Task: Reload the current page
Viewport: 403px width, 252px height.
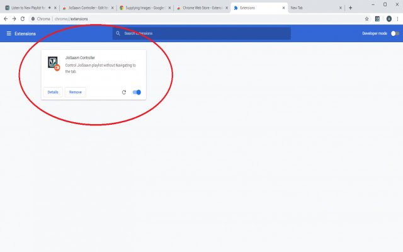Action: [x=23, y=19]
